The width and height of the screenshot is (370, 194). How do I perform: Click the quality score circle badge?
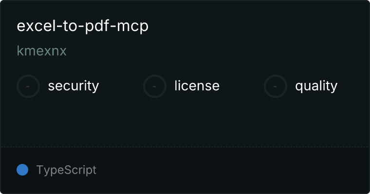[276, 86]
